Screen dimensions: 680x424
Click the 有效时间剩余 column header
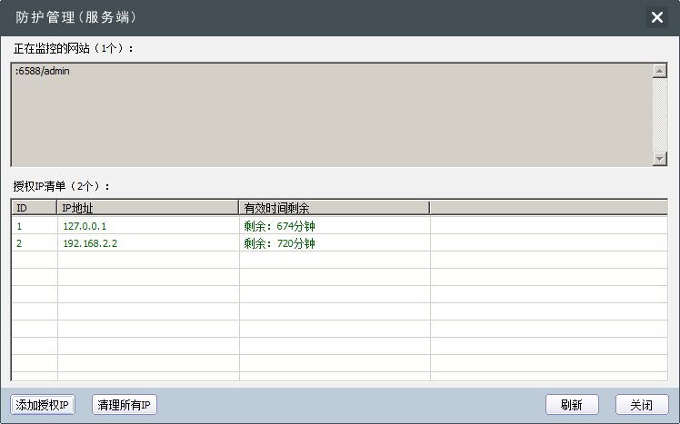[x=334, y=208]
